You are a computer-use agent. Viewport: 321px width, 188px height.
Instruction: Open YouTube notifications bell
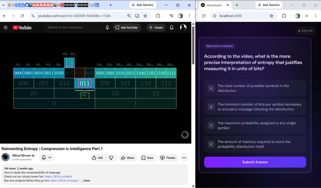coord(172,27)
